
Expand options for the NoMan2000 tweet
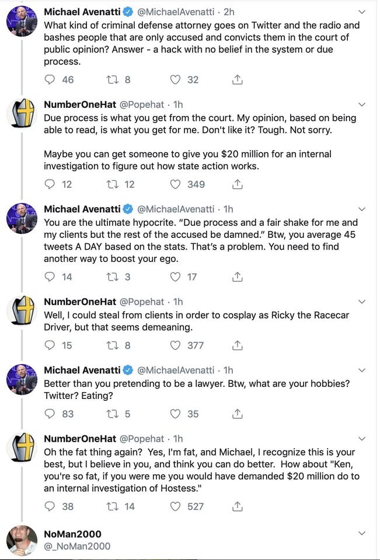[x=362, y=533]
